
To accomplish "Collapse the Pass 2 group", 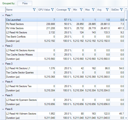I will point(3,46).
